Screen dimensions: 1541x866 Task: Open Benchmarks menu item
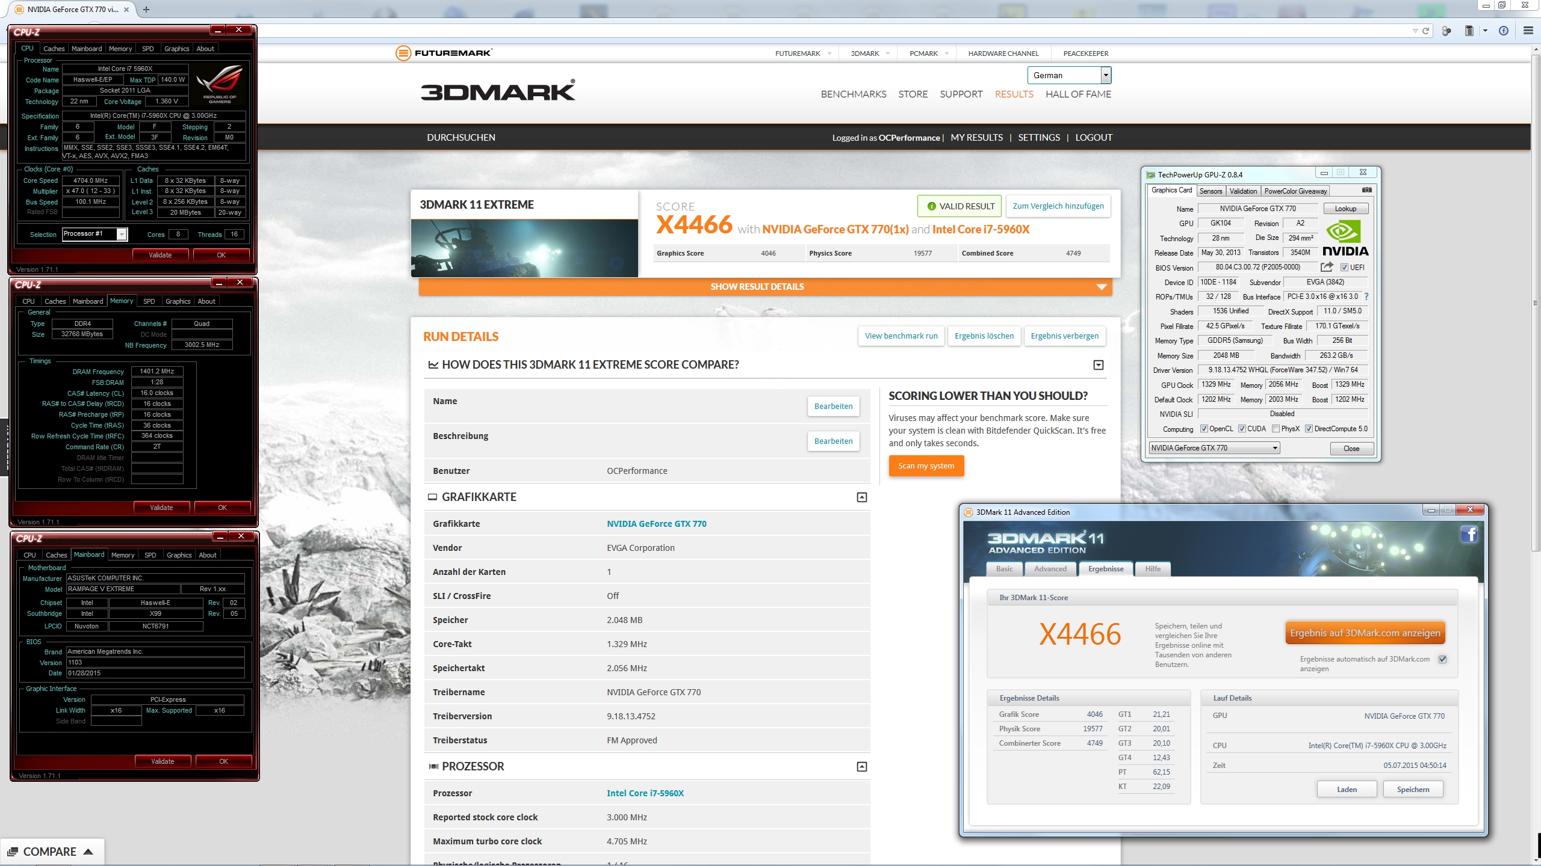[x=854, y=94]
